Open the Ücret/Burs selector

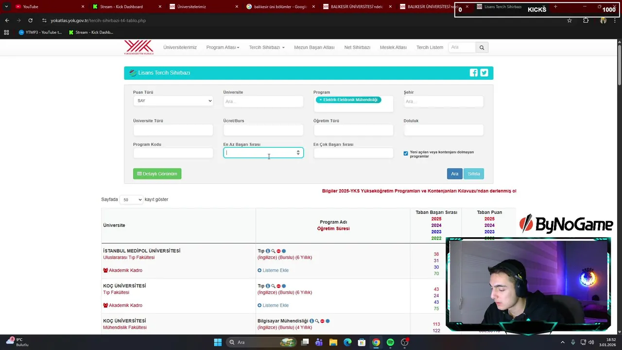pos(263,130)
